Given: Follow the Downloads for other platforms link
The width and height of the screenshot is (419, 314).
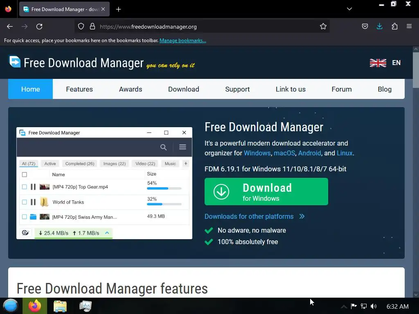Looking at the screenshot, I should (x=249, y=216).
